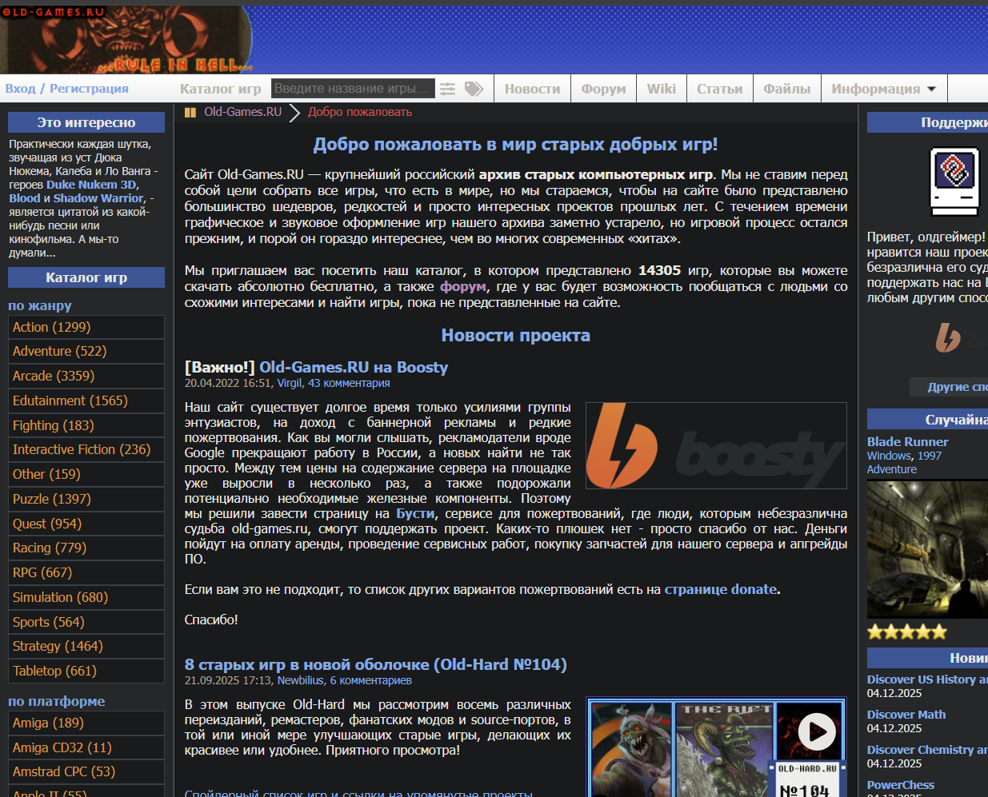Click Вход / Регистрация link

(x=67, y=89)
